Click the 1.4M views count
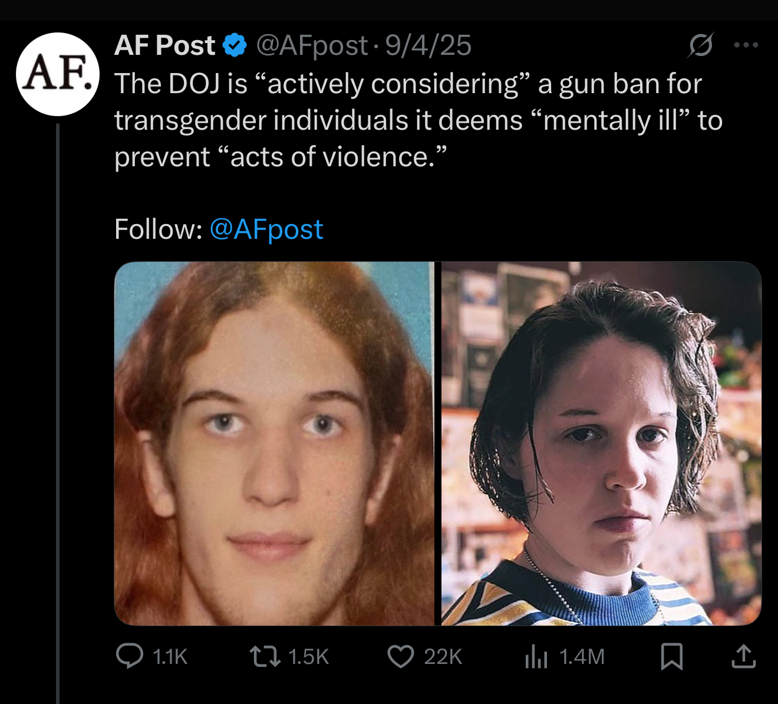Image resolution: width=778 pixels, height=704 pixels. tap(582, 657)
